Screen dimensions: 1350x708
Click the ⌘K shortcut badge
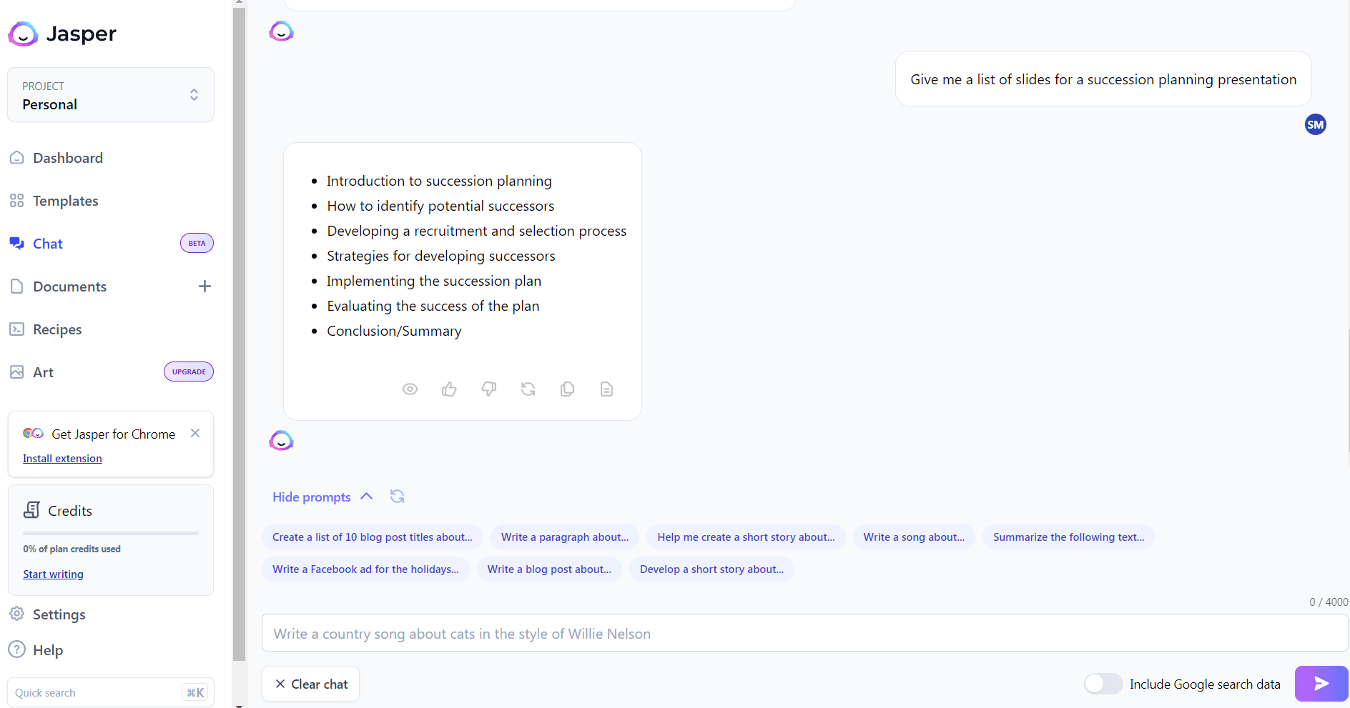[195, 692]
